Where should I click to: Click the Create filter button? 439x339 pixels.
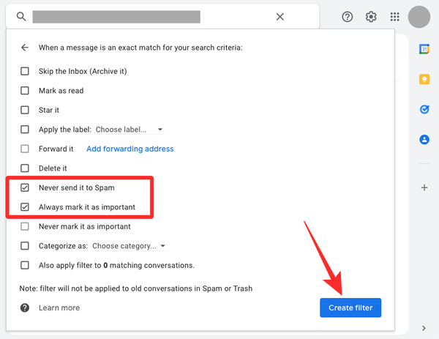350,308
